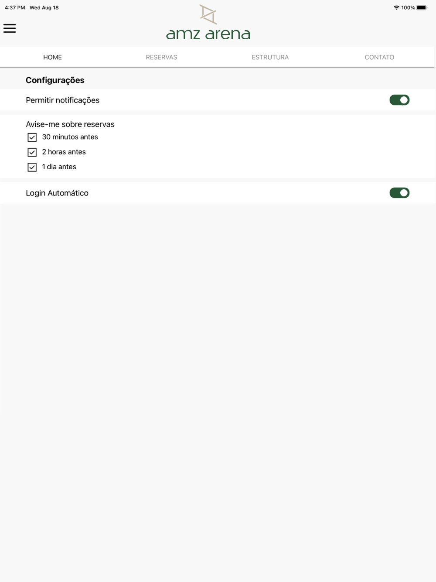Tap the 30 minutos antes label

click(x=70, y=137)
